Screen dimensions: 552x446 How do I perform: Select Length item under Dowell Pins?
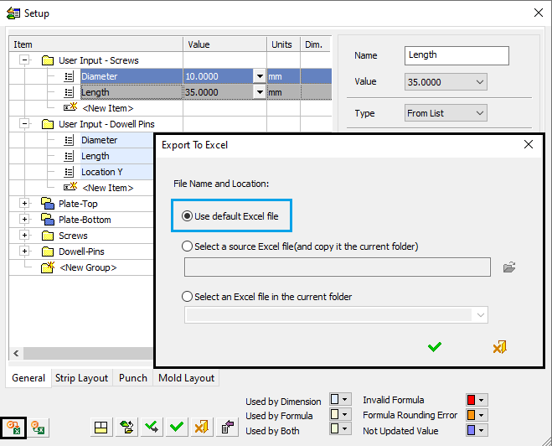95,156
